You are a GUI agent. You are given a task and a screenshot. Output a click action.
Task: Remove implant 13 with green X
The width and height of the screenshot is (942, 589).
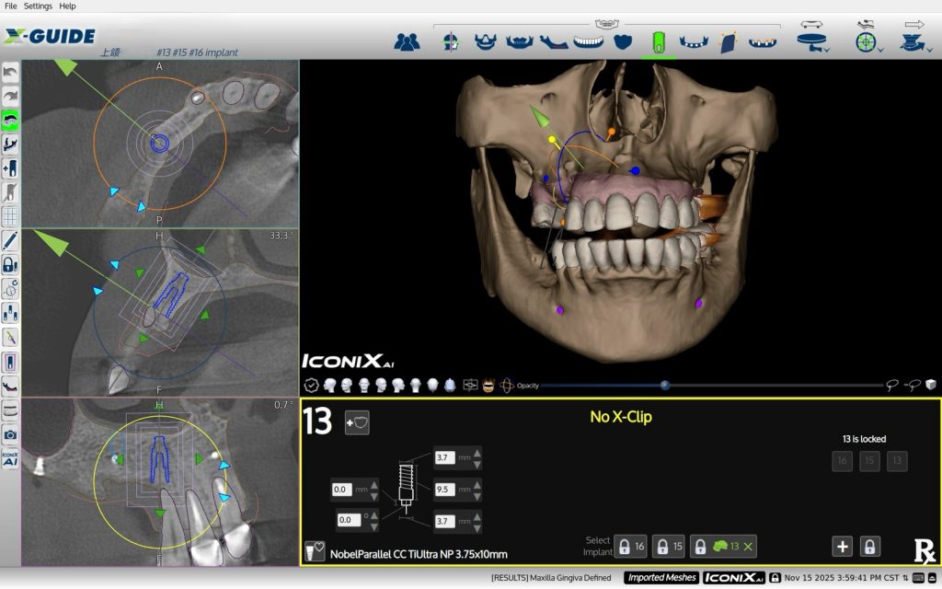point(748,547)
